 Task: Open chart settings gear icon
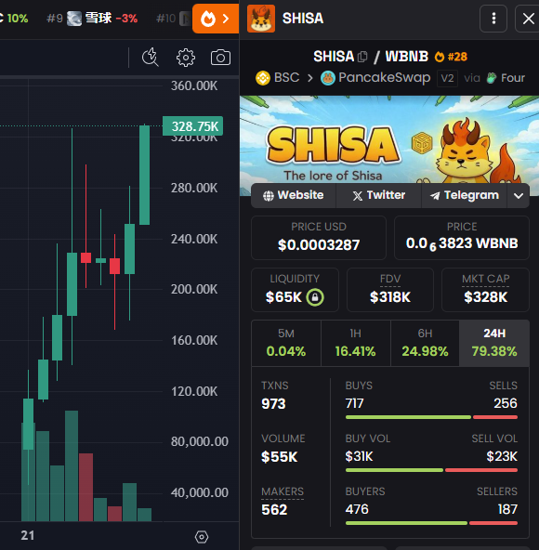click(185, 58)
